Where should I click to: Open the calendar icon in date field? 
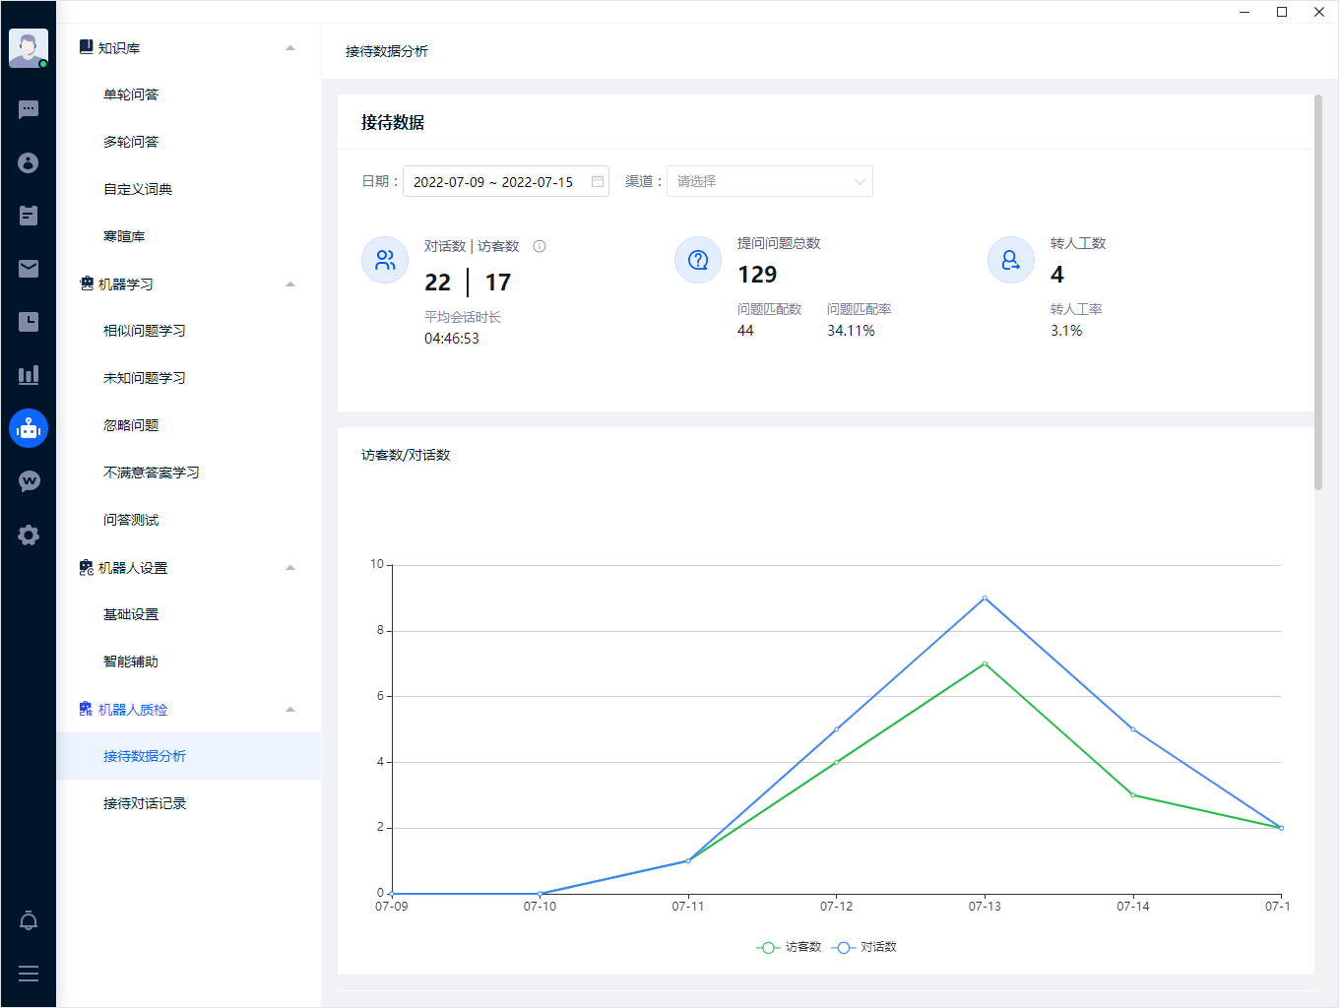[x=598, y=181]
